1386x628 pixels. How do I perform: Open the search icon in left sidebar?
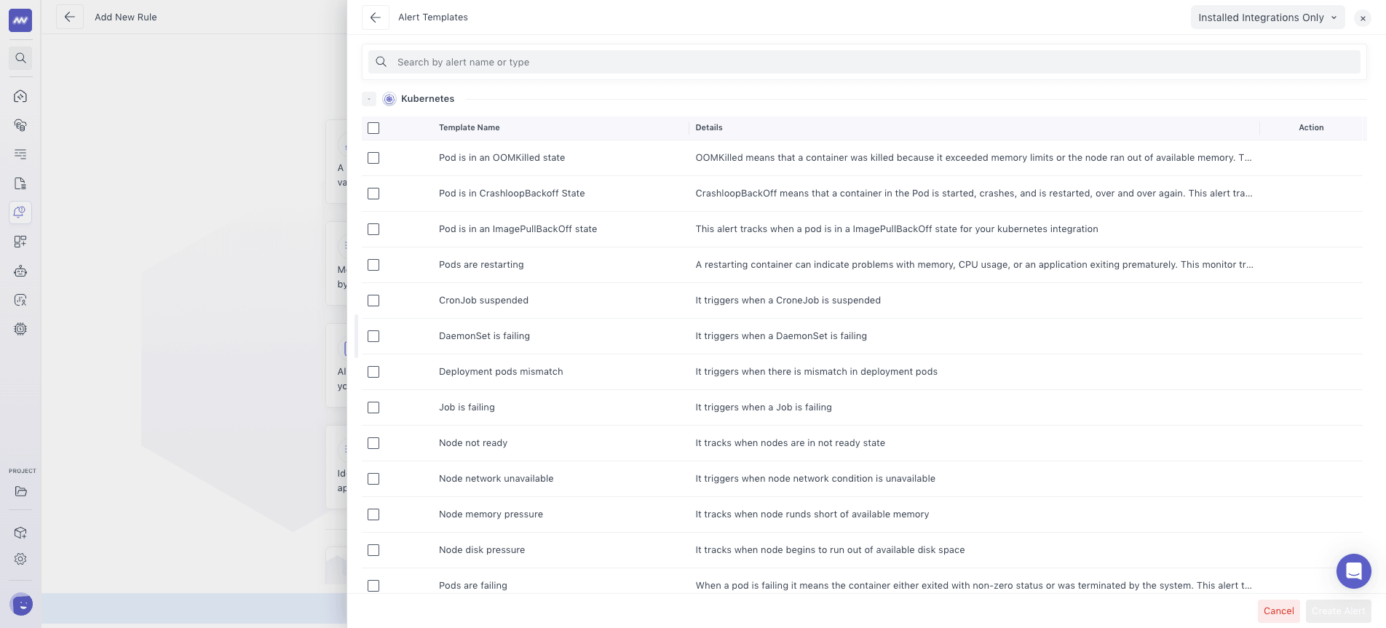pos(20,58)
